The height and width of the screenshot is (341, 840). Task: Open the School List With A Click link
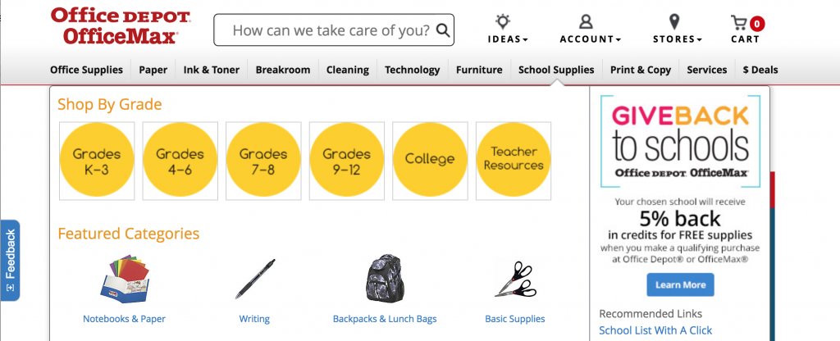[655, 330]
